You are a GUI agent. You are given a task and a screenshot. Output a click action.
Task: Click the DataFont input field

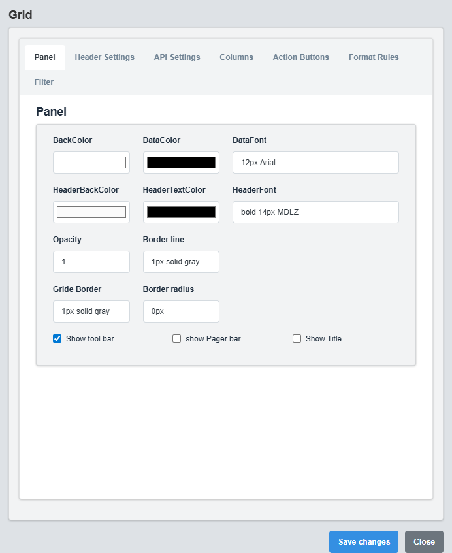click(315, 162)
